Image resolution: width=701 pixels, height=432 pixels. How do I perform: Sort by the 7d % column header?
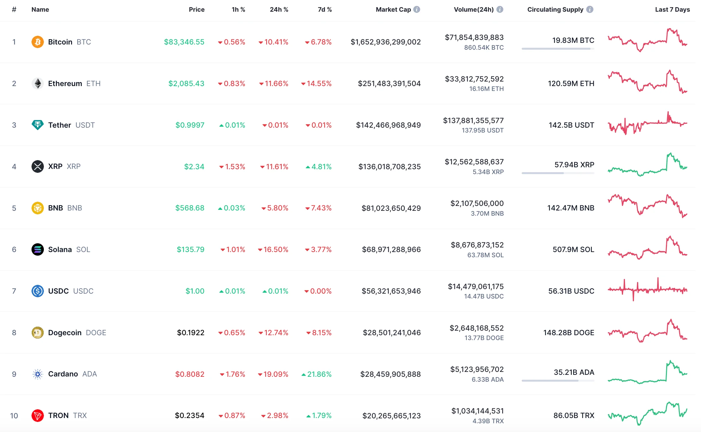pyautogui.click(x=325, y=9)
